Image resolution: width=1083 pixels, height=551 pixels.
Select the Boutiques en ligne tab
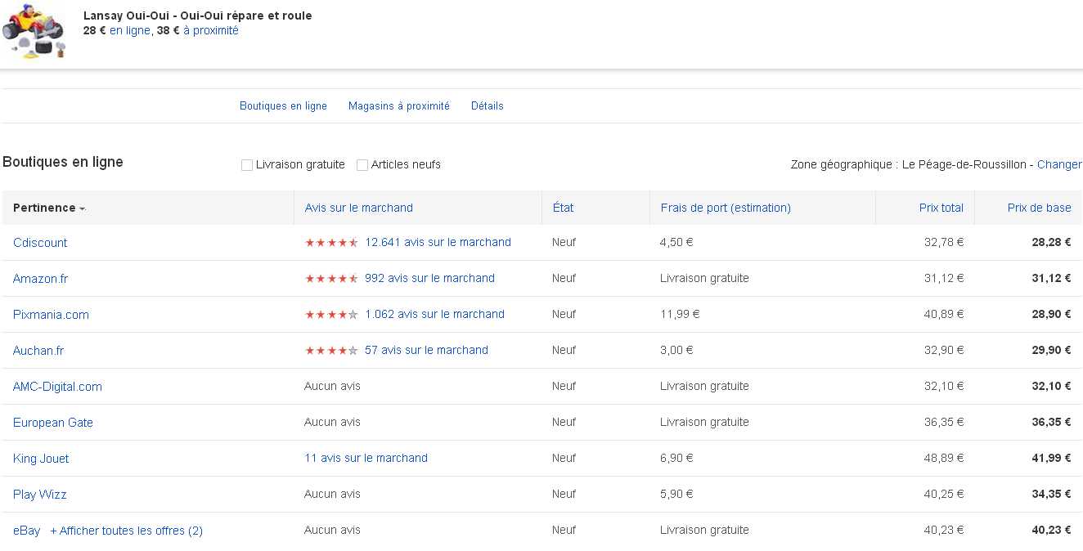[x=283, y=105]
